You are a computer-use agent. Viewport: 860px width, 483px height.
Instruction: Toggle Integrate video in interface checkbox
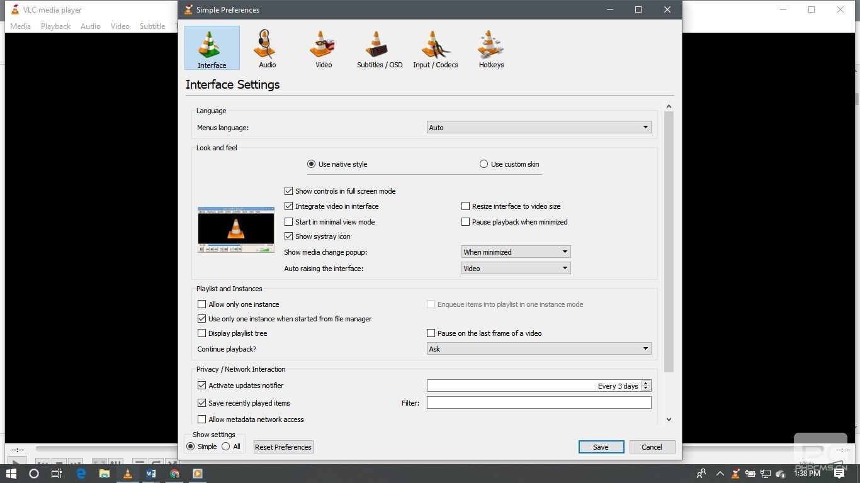pyautogui.click(x=288, y=206)
